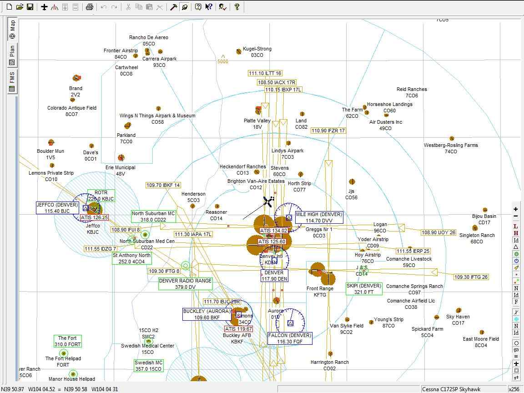Switch to the FMS tab
Screen dimensions: 524x393
click(12, 81)
